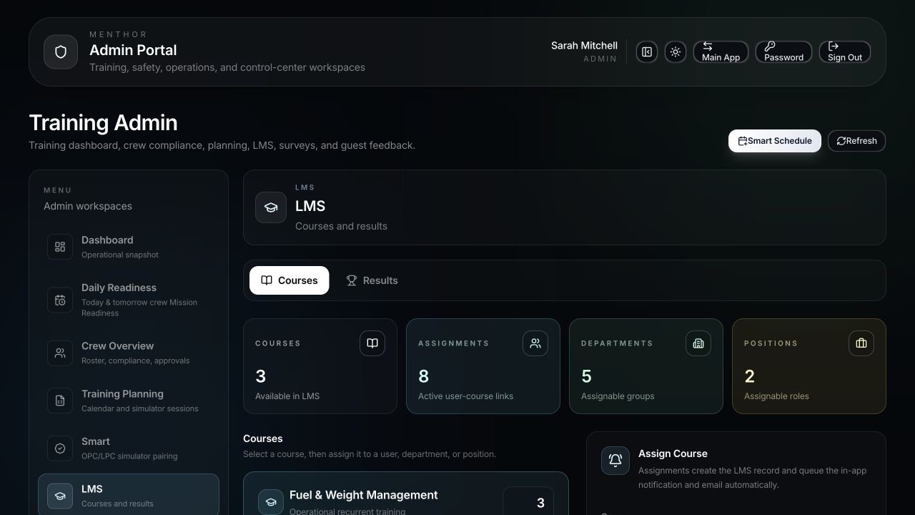Open Crew Overview workspace
Screen dimensions: 915x515
coord(129,353)
